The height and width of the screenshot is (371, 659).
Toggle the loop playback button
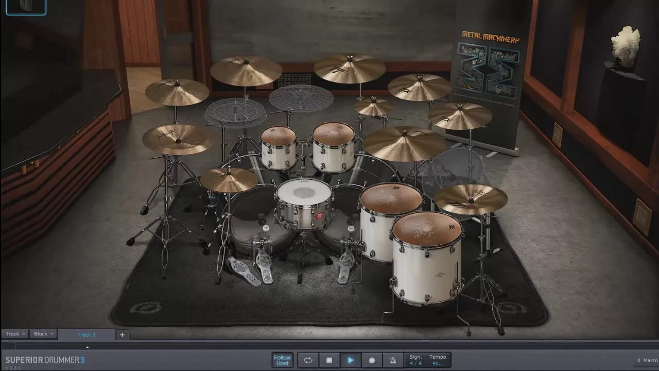(308, 360)
